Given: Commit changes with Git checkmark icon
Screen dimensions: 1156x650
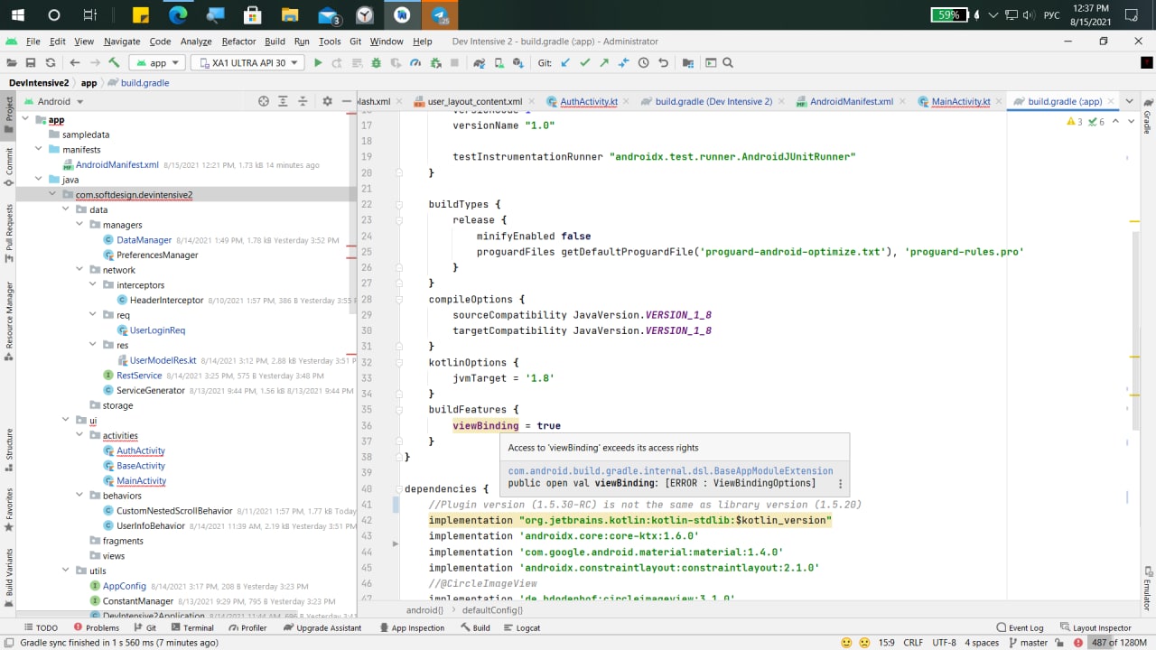Looking at the screenshot, I should (584, 63).
